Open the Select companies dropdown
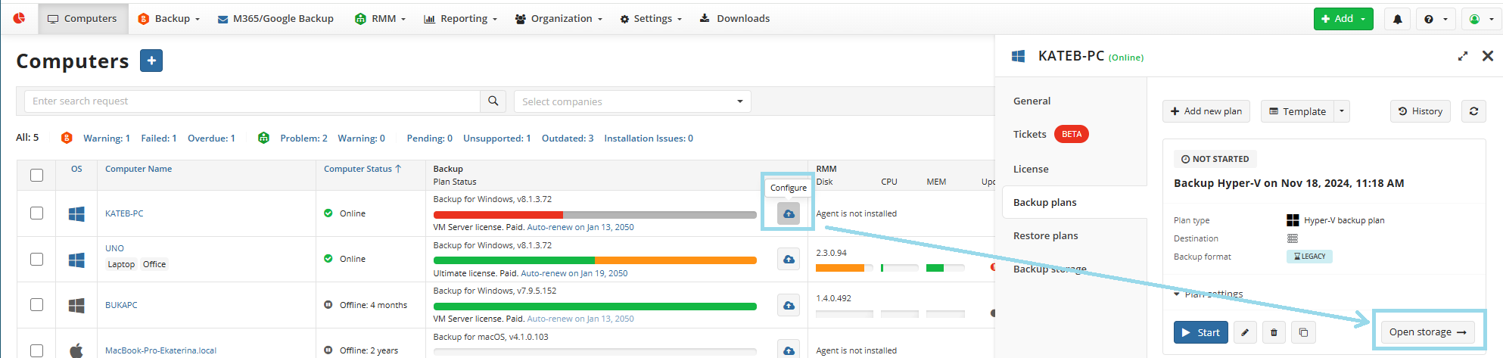The width and height of the screenshot is (1503, 358). point(633,101)
